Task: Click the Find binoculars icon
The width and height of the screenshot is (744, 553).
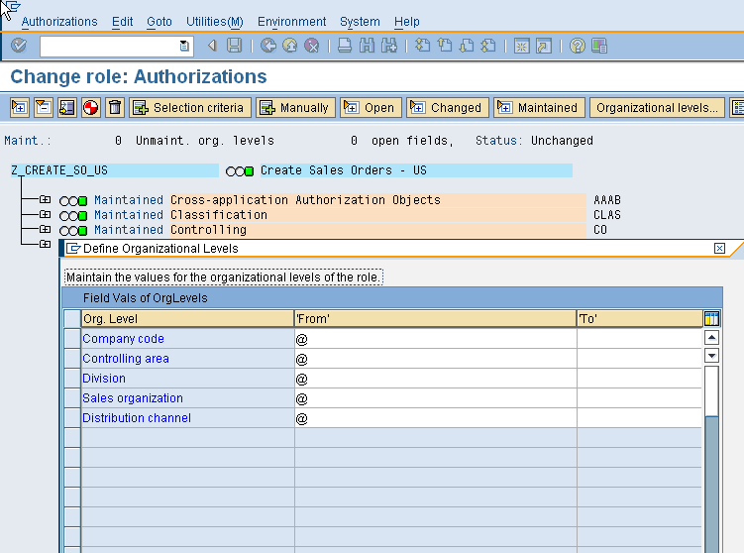Action: coord(367,46)
